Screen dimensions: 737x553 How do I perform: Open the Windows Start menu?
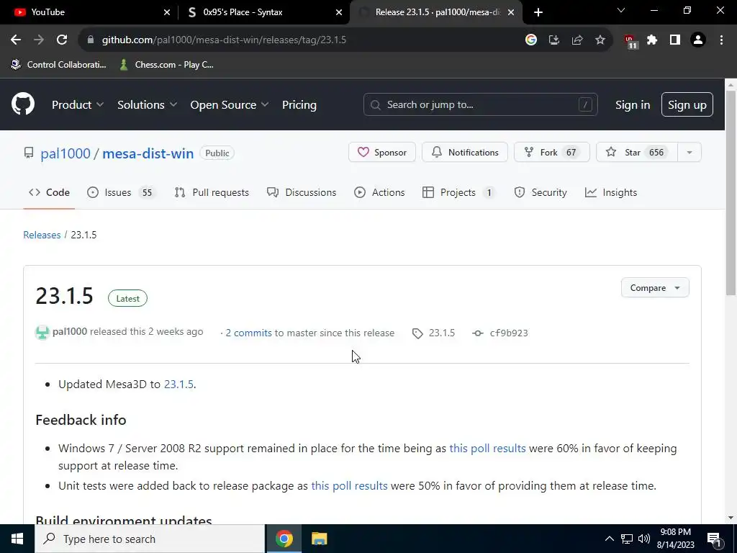tap(17, 539)
